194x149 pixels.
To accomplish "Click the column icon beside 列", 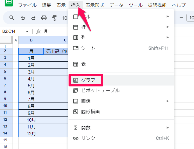I will [76, 38].
